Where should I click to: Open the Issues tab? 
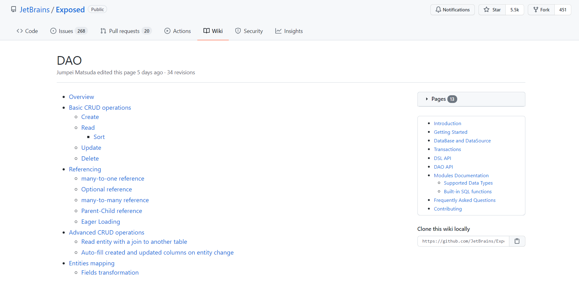pyautogui.click(x=69, y=31)
